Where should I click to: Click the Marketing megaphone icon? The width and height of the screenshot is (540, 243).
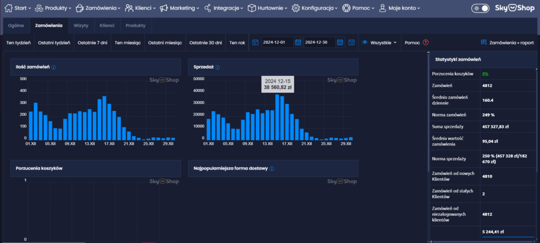(165, 8)
